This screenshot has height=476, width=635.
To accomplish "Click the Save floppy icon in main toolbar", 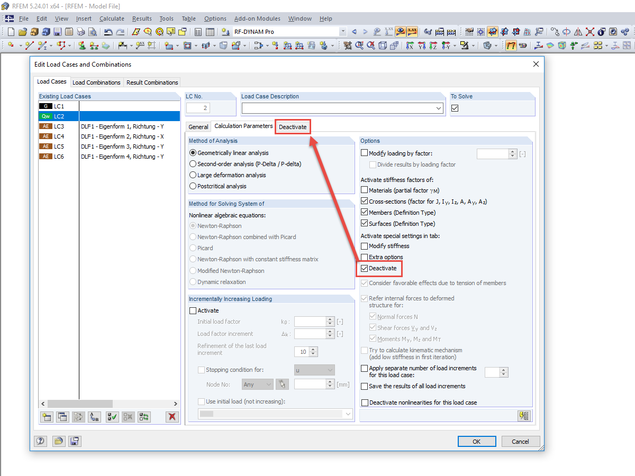I will pyautogui.click(x=58, y=32).
